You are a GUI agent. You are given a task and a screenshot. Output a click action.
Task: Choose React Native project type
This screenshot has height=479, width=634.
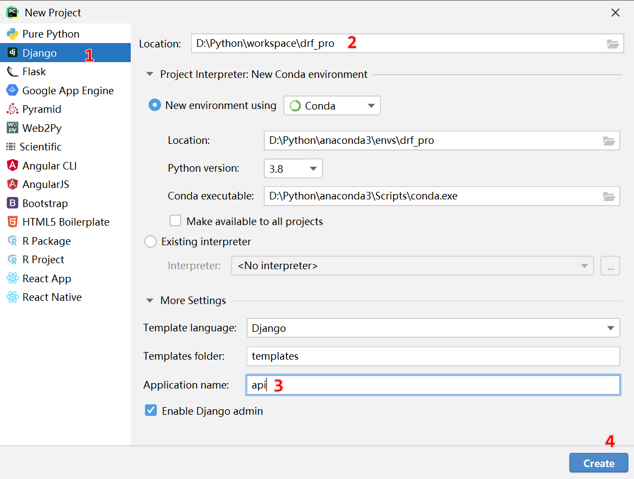(52, 297)
